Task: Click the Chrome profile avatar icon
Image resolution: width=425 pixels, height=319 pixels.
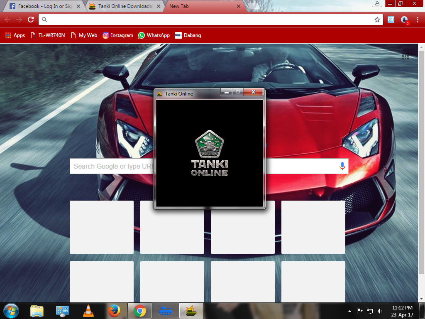Action: (x=403, y=20)
